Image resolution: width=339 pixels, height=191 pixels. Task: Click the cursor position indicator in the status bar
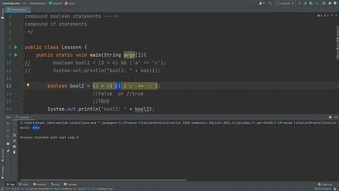[x=322, y=189]
